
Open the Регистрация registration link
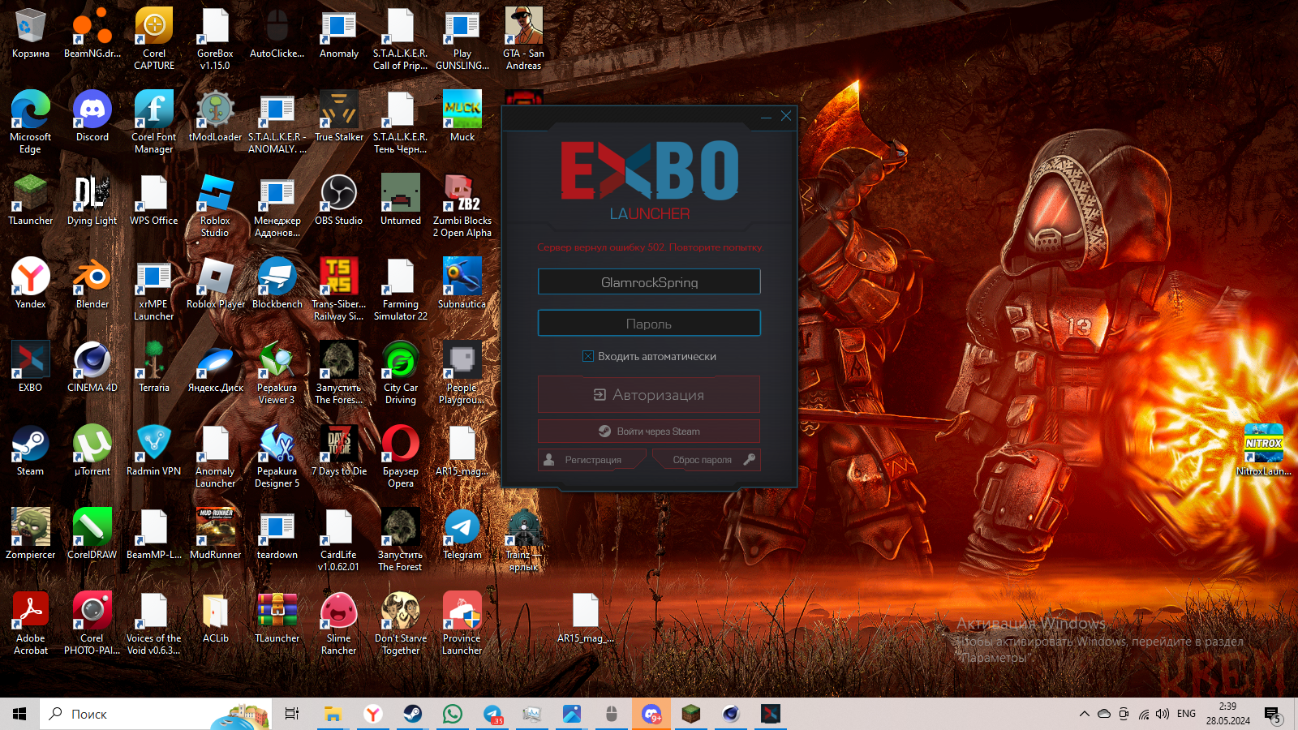(591, 460)
